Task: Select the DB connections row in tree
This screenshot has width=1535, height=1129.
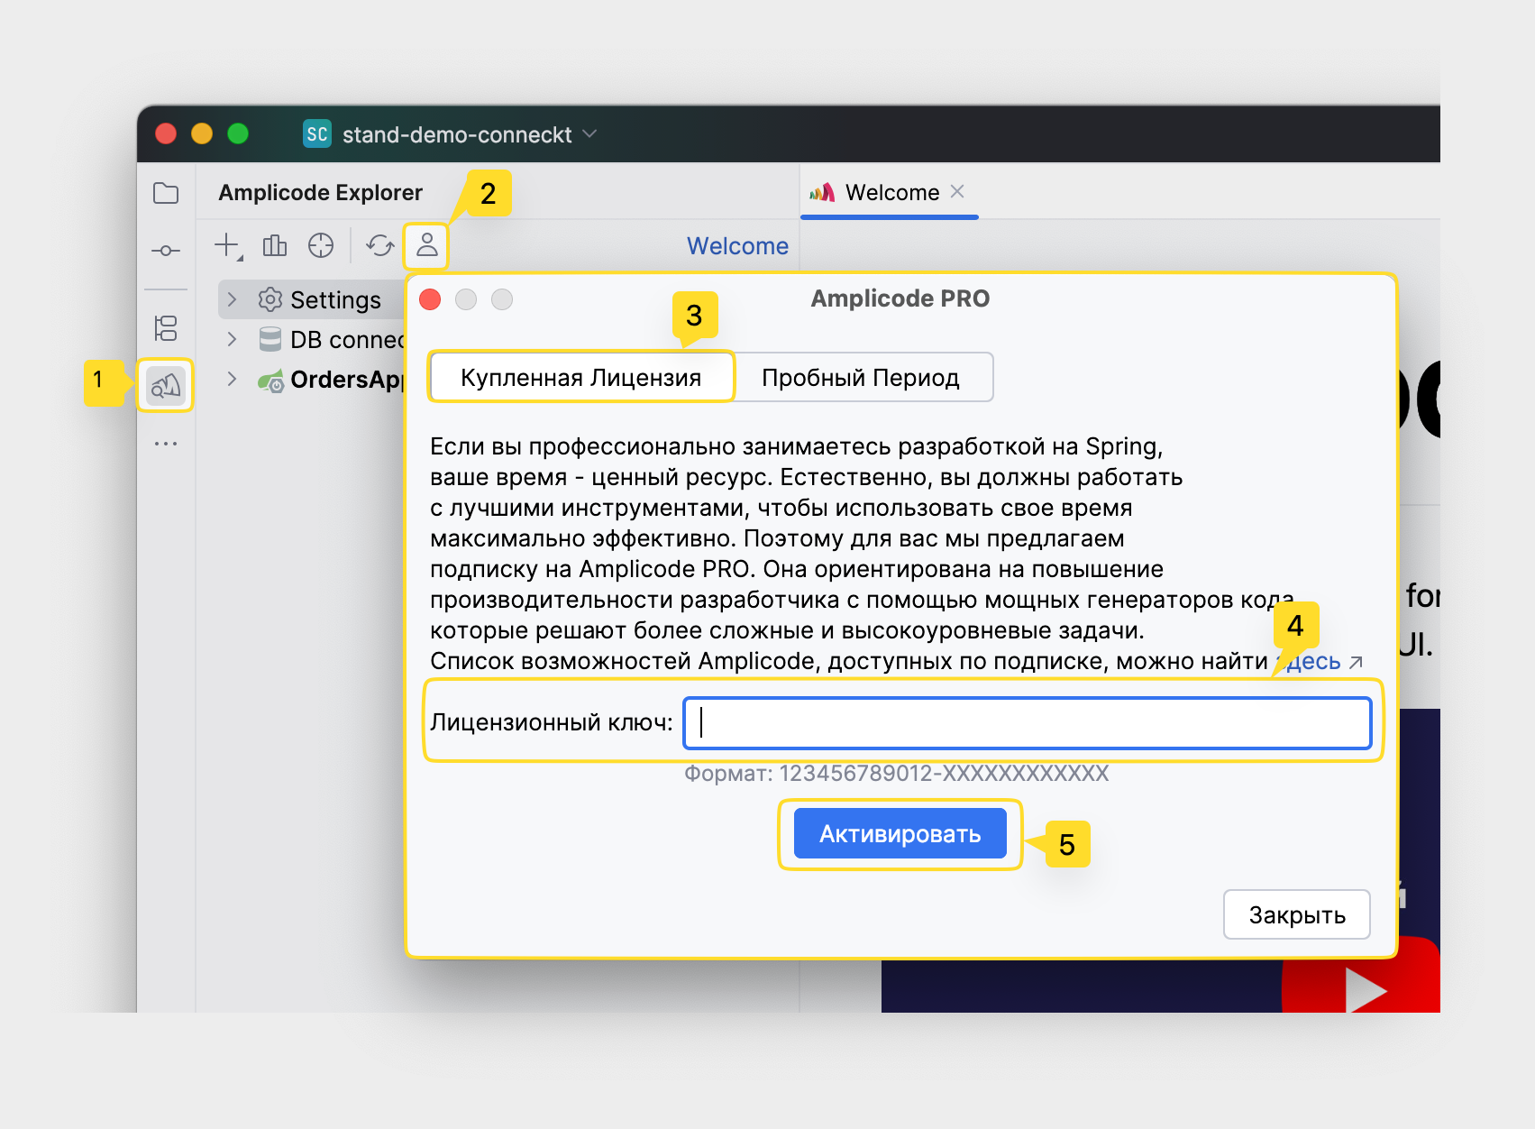Action: 311,339
